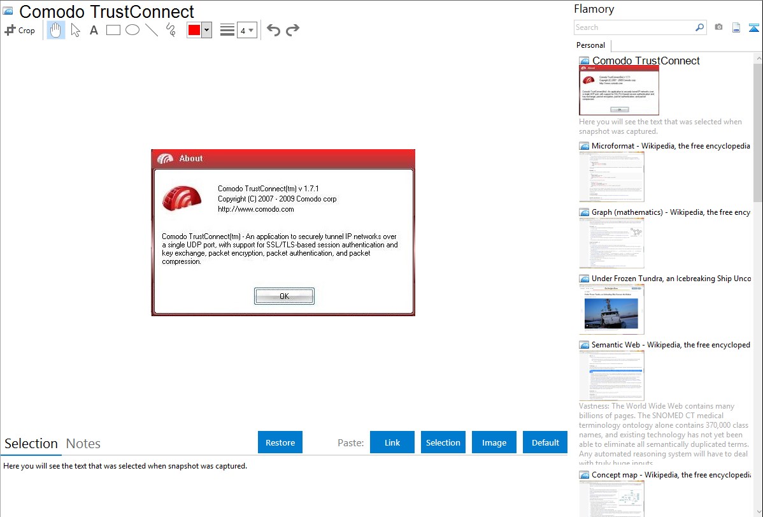Open the Graph (mathematics) snapshot thumbnail
The height and width of the screenshot is (517, 763).
(611, 243)
